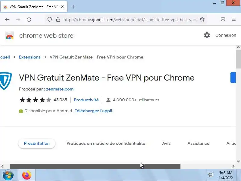The height and width of the screenshot is (181, 241).
Task: Go to the Extensions breadcrumb link
Action: point(30,57)
